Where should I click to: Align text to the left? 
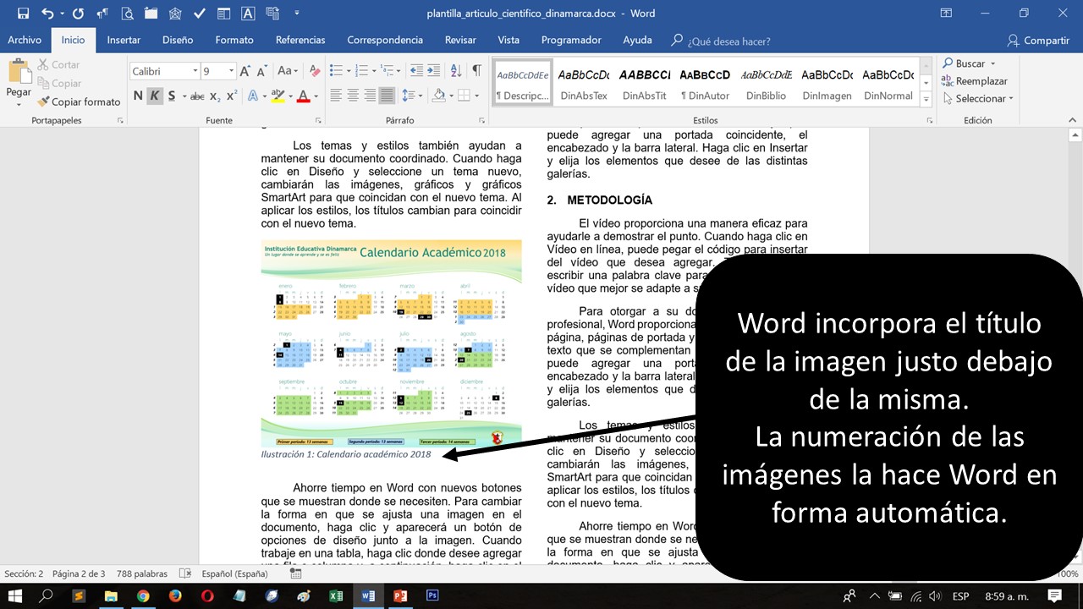(x=336, y=96)
